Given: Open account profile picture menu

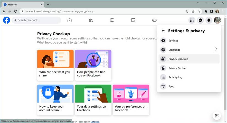Looking at the screenshot, I should point(217,20).
